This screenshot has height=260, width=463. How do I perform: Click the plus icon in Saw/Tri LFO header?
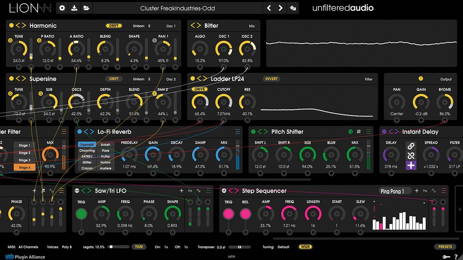[x=181, y=191]
